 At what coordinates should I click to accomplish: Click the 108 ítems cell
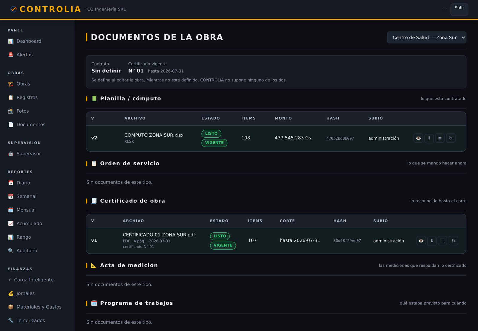click(246, 138)
